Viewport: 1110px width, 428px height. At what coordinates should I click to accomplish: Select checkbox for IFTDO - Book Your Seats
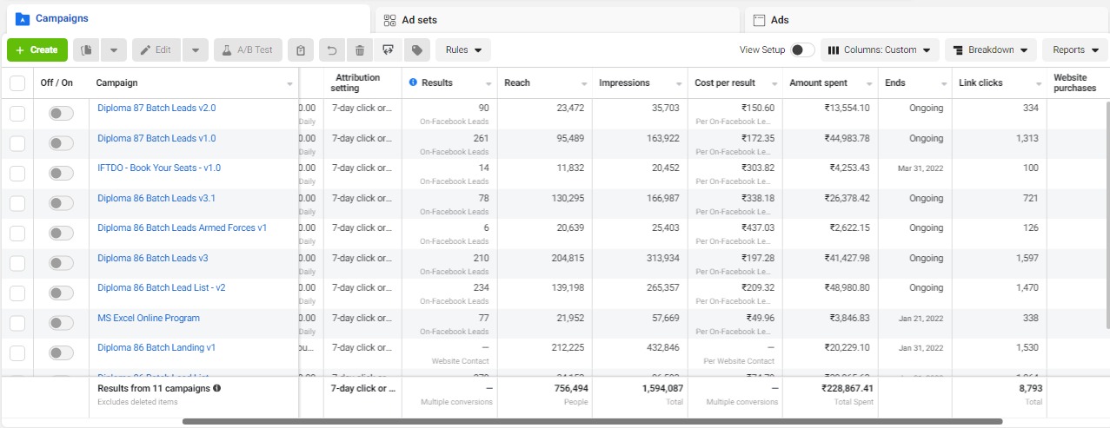point(17,174)
